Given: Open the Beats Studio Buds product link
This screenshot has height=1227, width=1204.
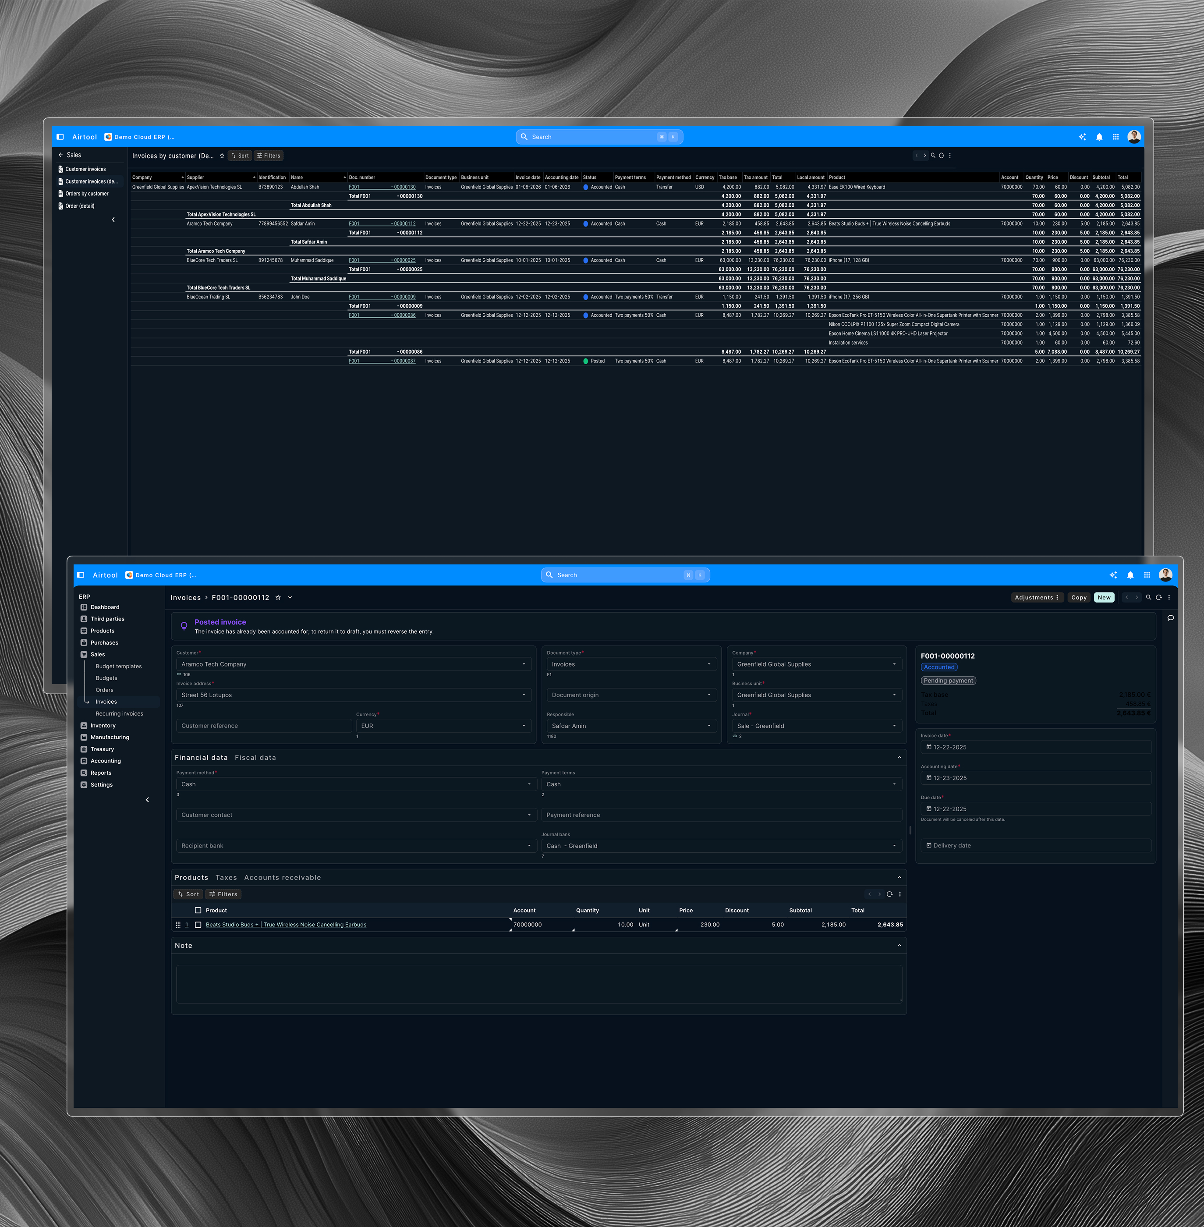Looking at the screenshot, I should [286, 925].
